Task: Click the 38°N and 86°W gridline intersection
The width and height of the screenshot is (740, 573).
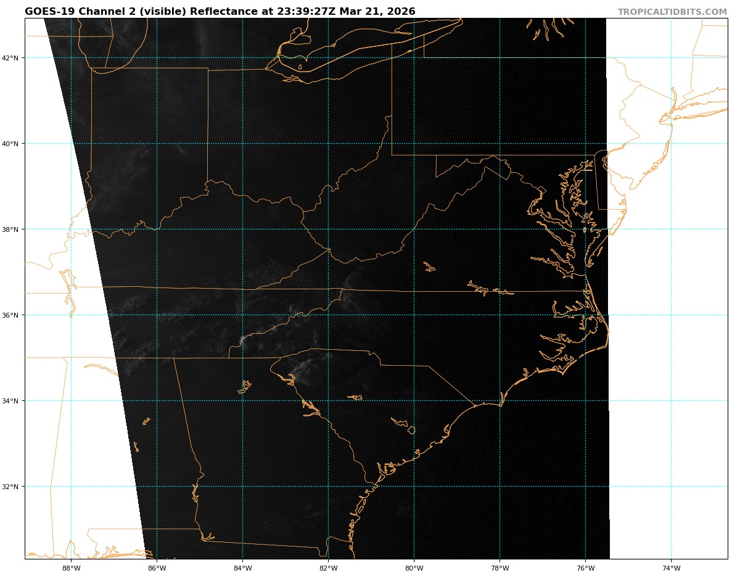Action: point(157,229)
